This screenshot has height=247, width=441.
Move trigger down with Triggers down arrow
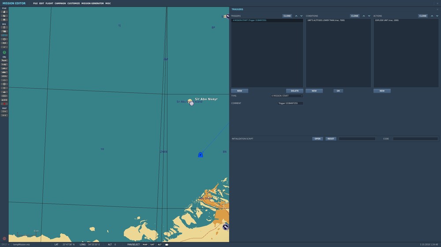coord(301,16)
